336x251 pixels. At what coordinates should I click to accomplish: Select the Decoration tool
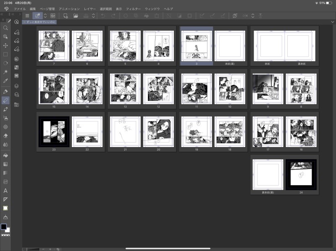(5, 127)
